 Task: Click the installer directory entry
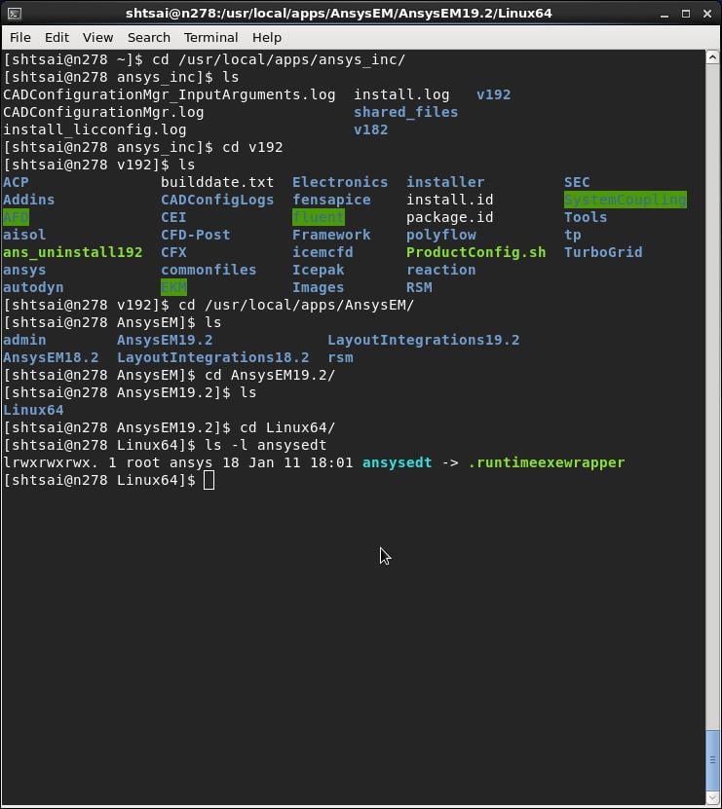pos(445,182)
